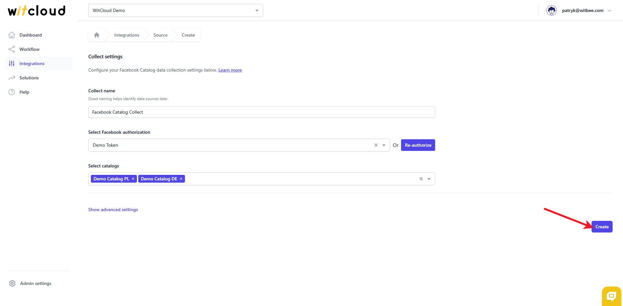The width and height of the screenshot is (623, 306).
Task: Go to home via breadcrumb house icon
Action: (x=97, y=35)
